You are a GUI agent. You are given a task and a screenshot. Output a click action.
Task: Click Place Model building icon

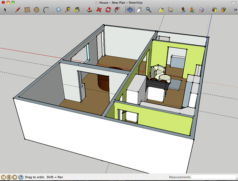[183, 10]
